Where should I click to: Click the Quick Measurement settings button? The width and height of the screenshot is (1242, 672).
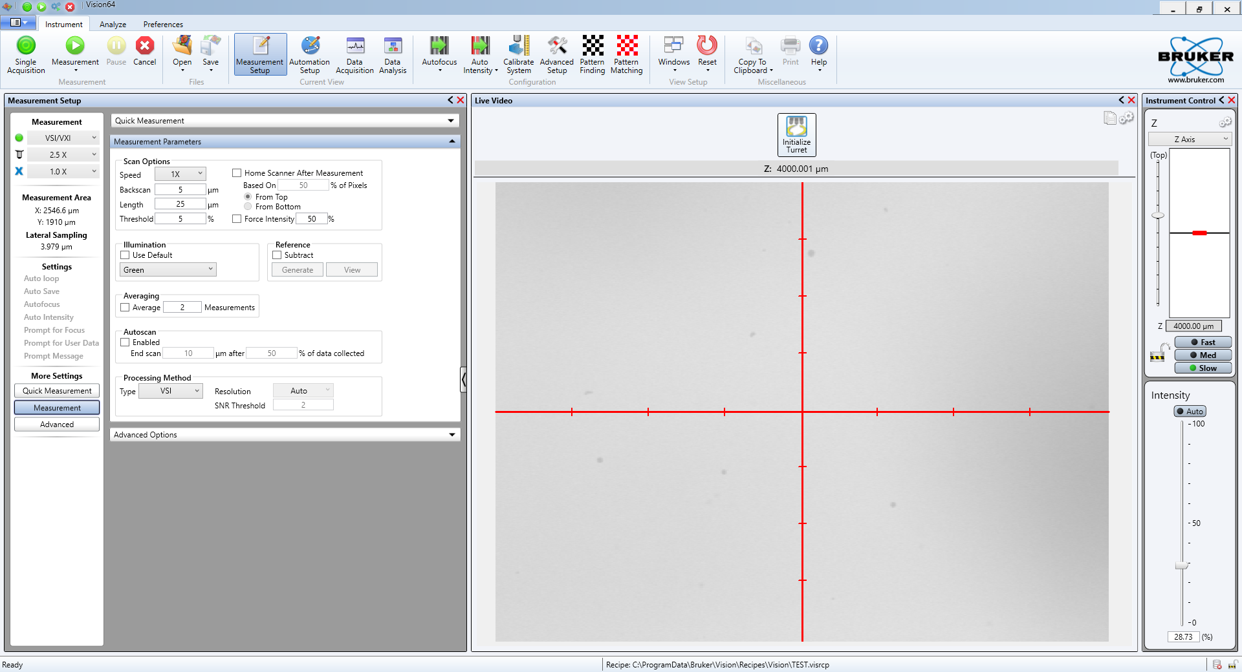[x=57, y=391]
